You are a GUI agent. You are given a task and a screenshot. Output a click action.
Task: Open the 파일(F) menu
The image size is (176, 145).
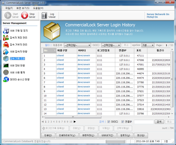(9, 8)
